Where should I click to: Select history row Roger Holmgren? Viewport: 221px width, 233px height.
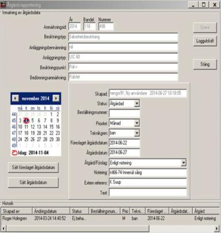110,218
